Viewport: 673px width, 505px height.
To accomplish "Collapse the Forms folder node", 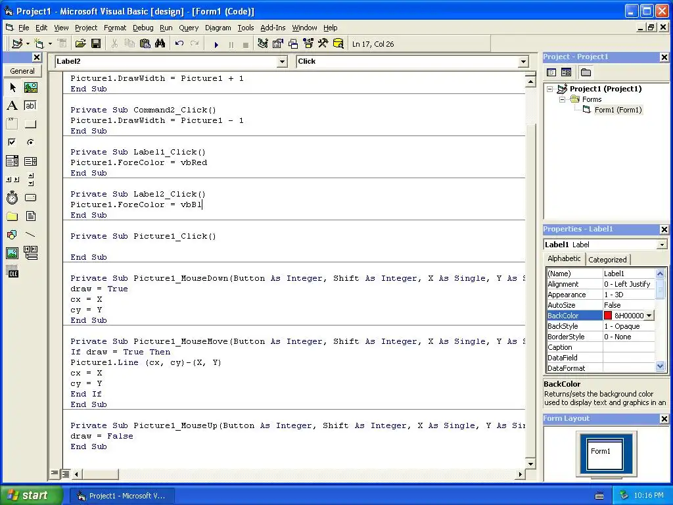I will [563, 99].
